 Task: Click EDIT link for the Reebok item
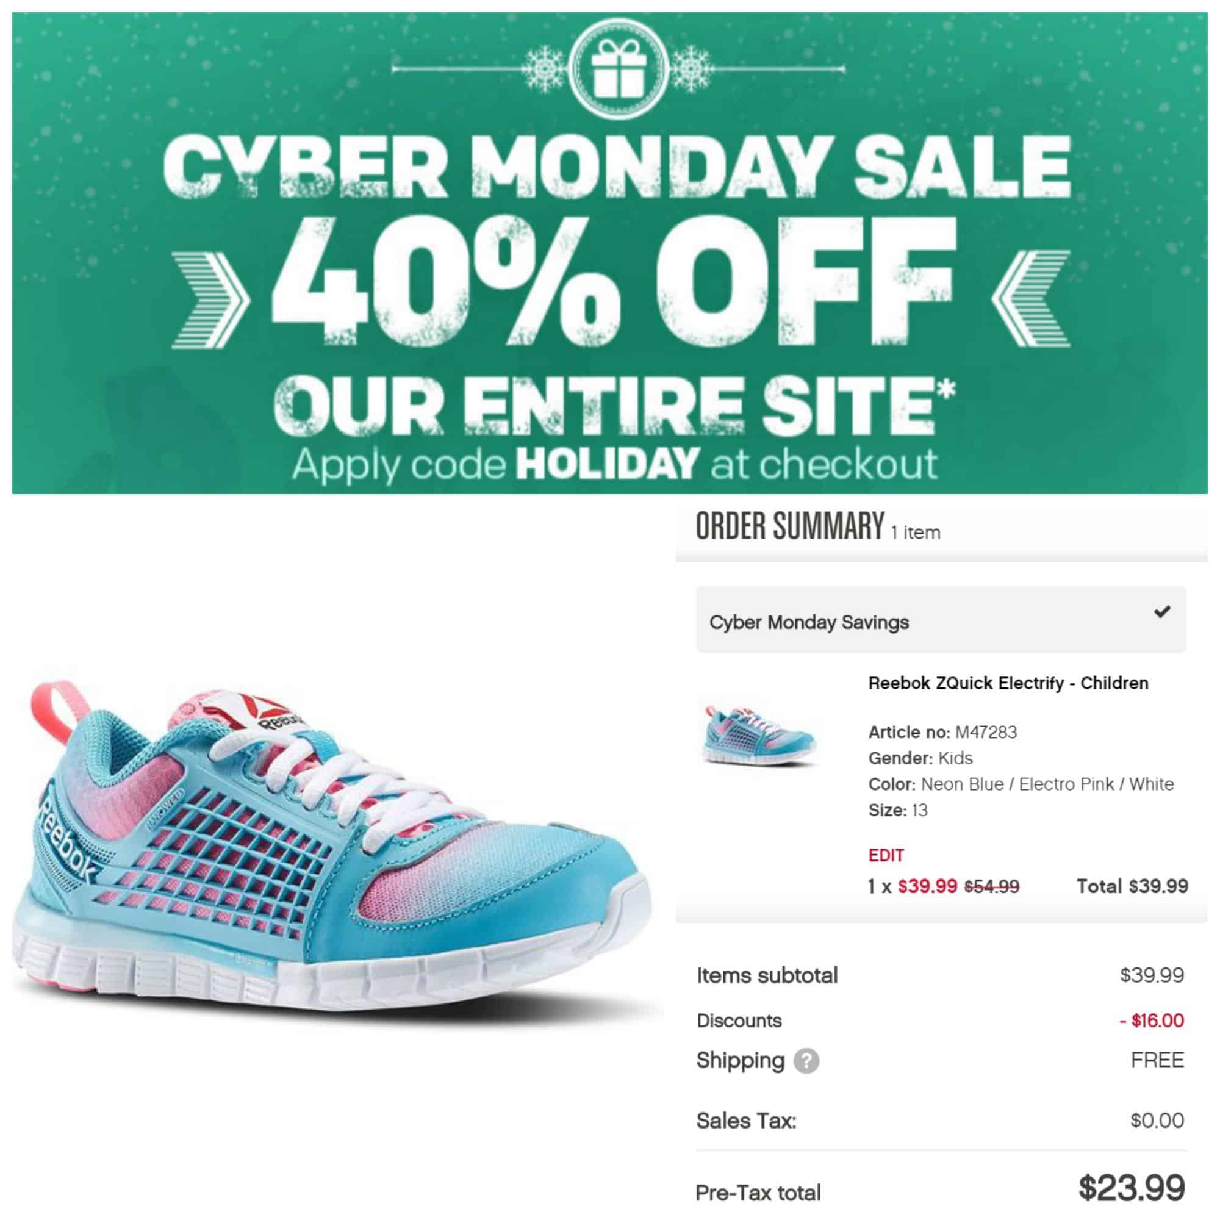[x=886, y=855]
